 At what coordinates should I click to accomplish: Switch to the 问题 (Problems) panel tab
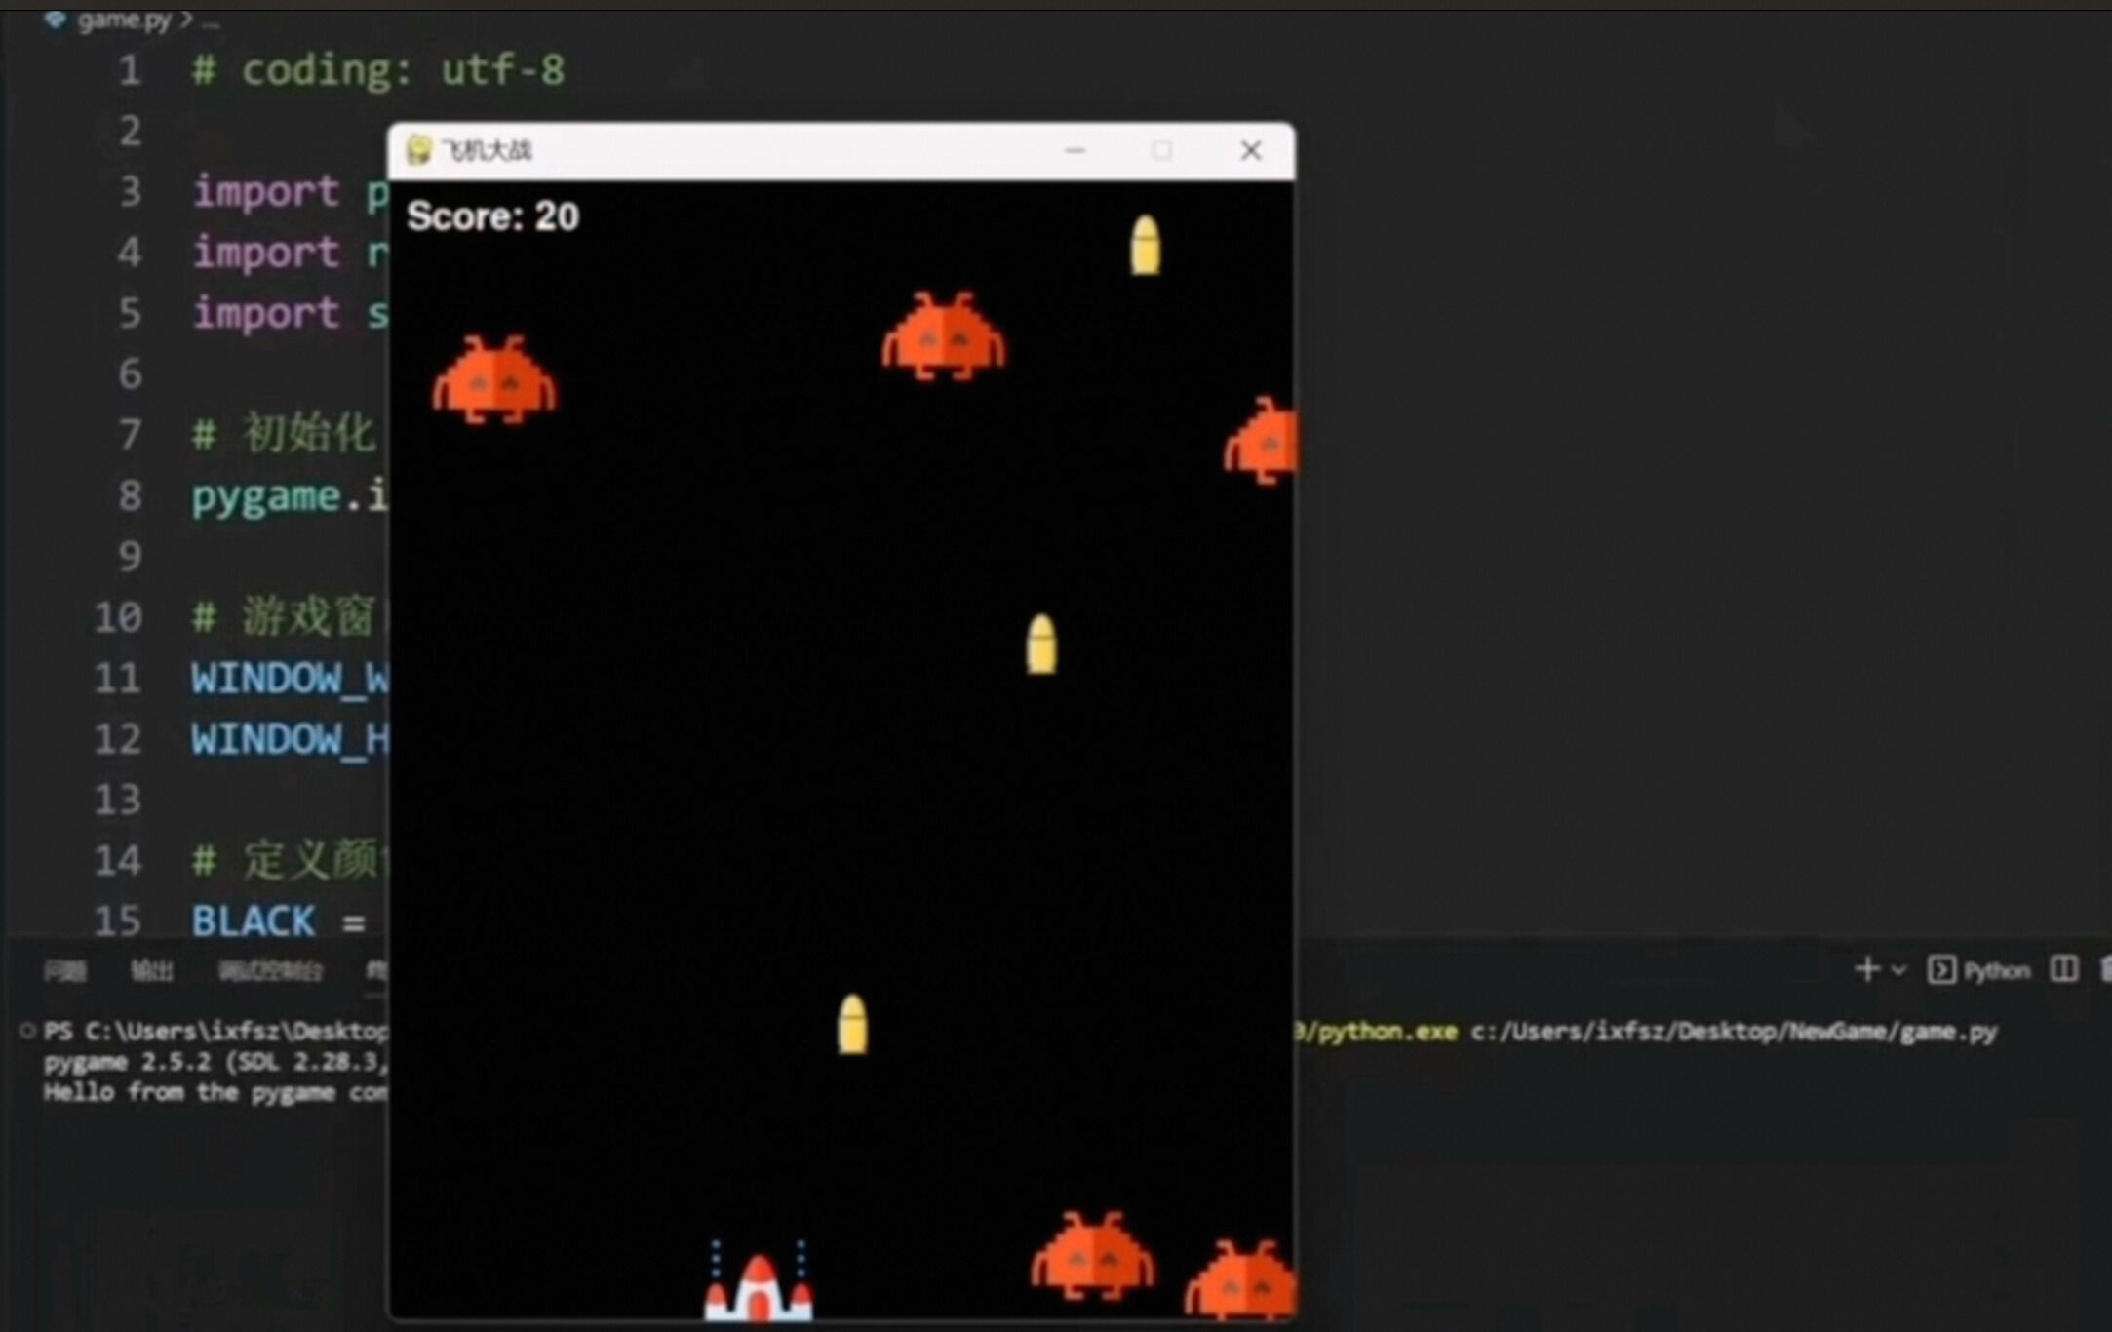pos(65,971)
